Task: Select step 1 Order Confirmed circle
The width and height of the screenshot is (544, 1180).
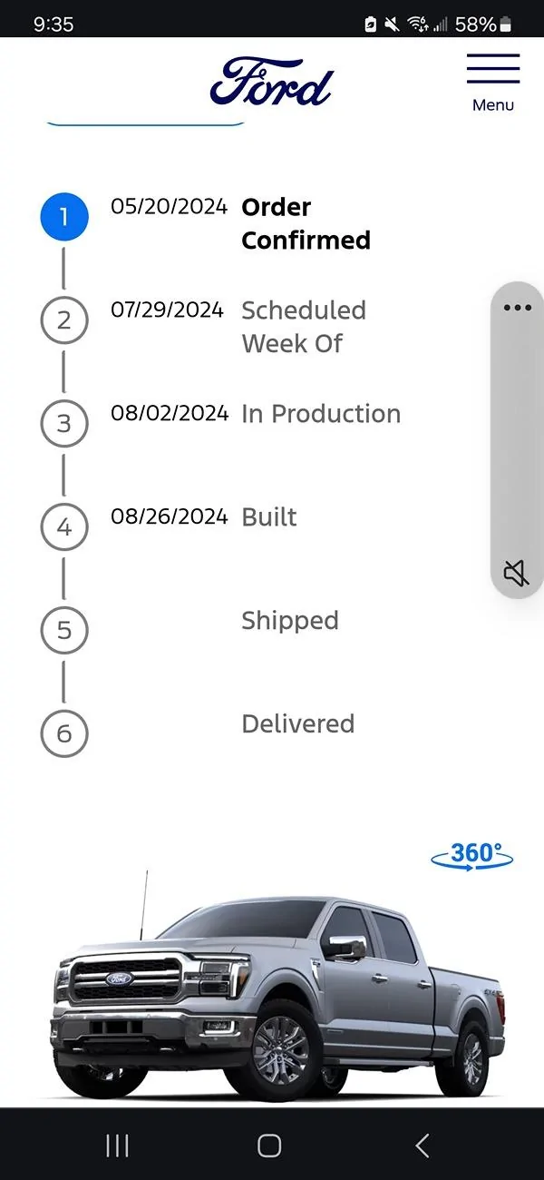Action: coord(63,216)
